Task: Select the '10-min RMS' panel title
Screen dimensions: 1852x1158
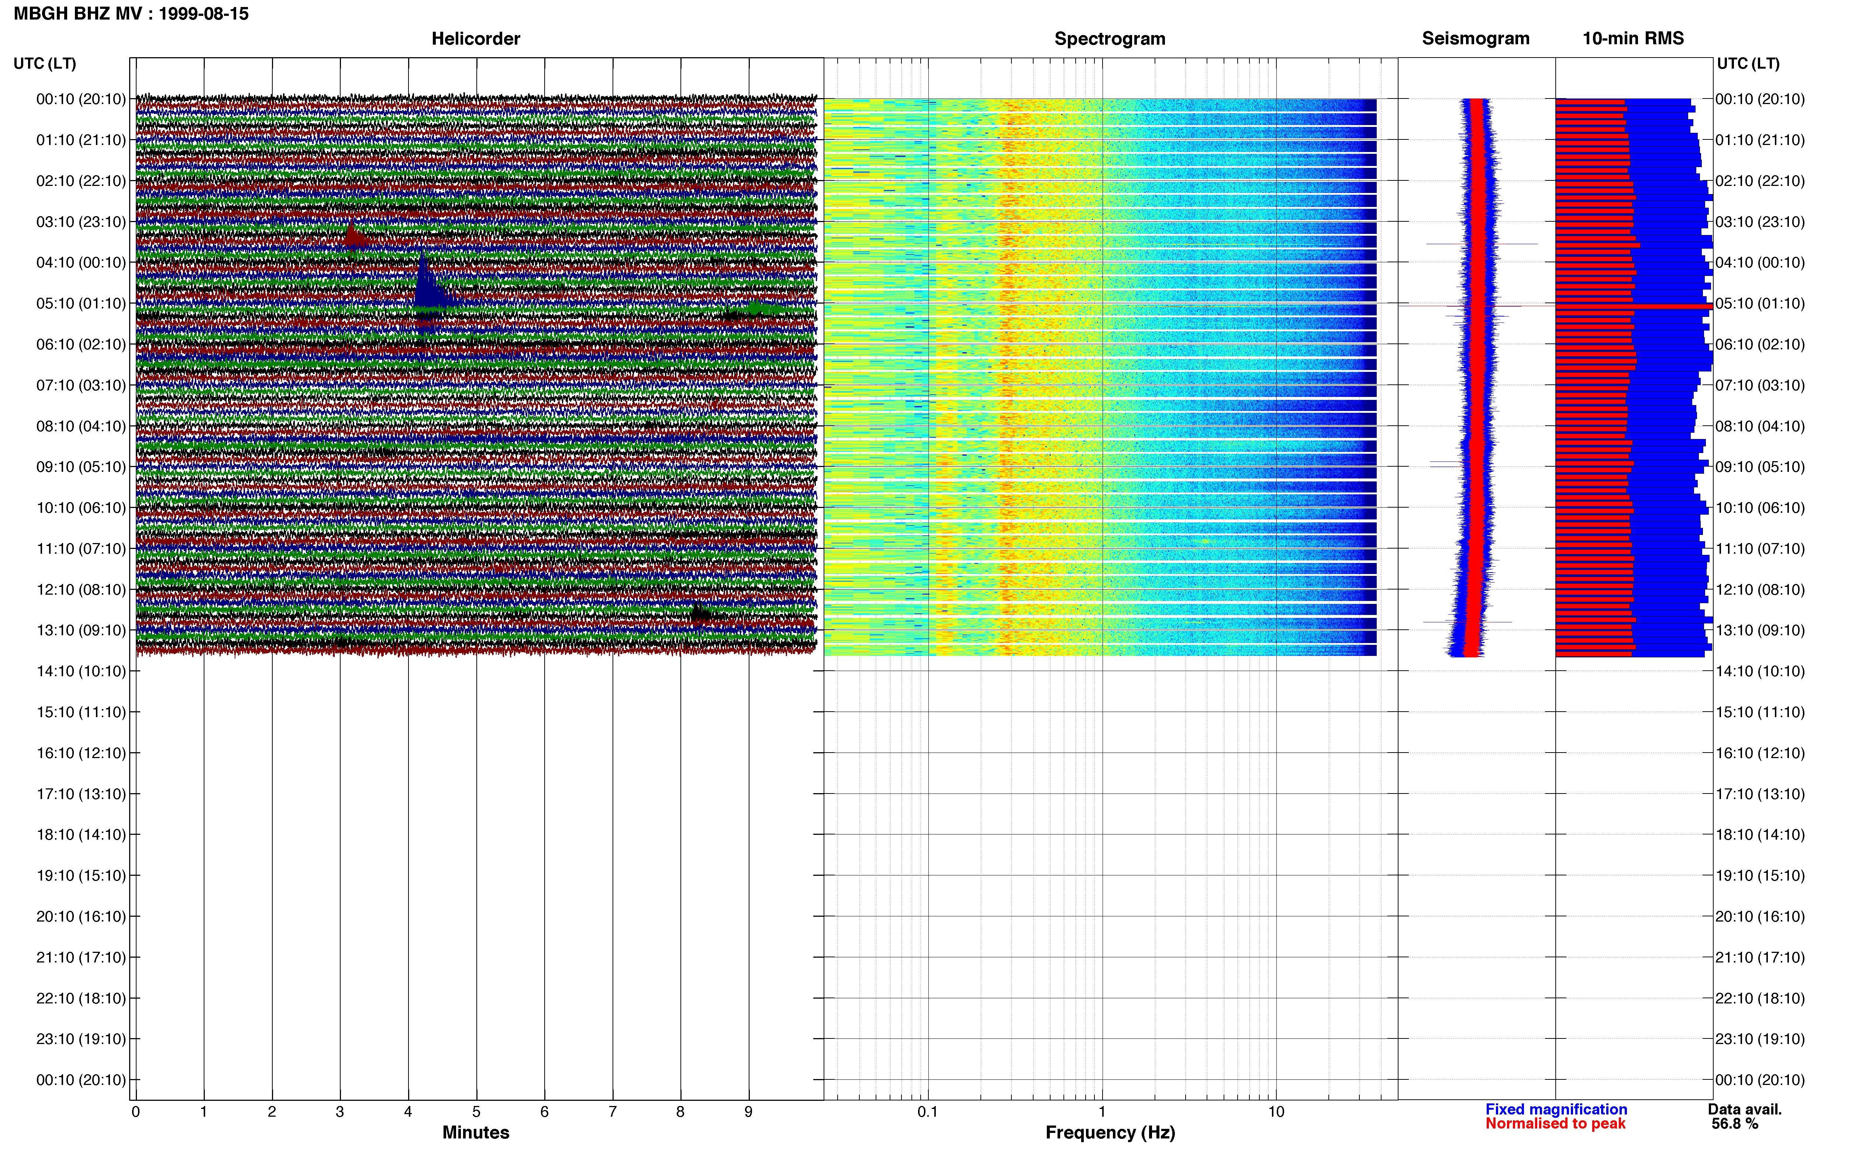Action: click(x=1633, y=38)
